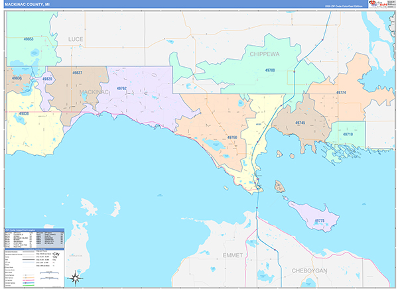Select the 49780 ZIP code area
The width and height of the screenshot is (398, 289).
tap(270, 70)
